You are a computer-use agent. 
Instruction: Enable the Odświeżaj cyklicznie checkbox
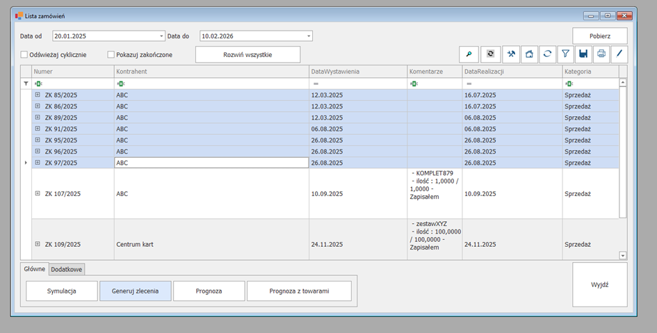[24, 54]
